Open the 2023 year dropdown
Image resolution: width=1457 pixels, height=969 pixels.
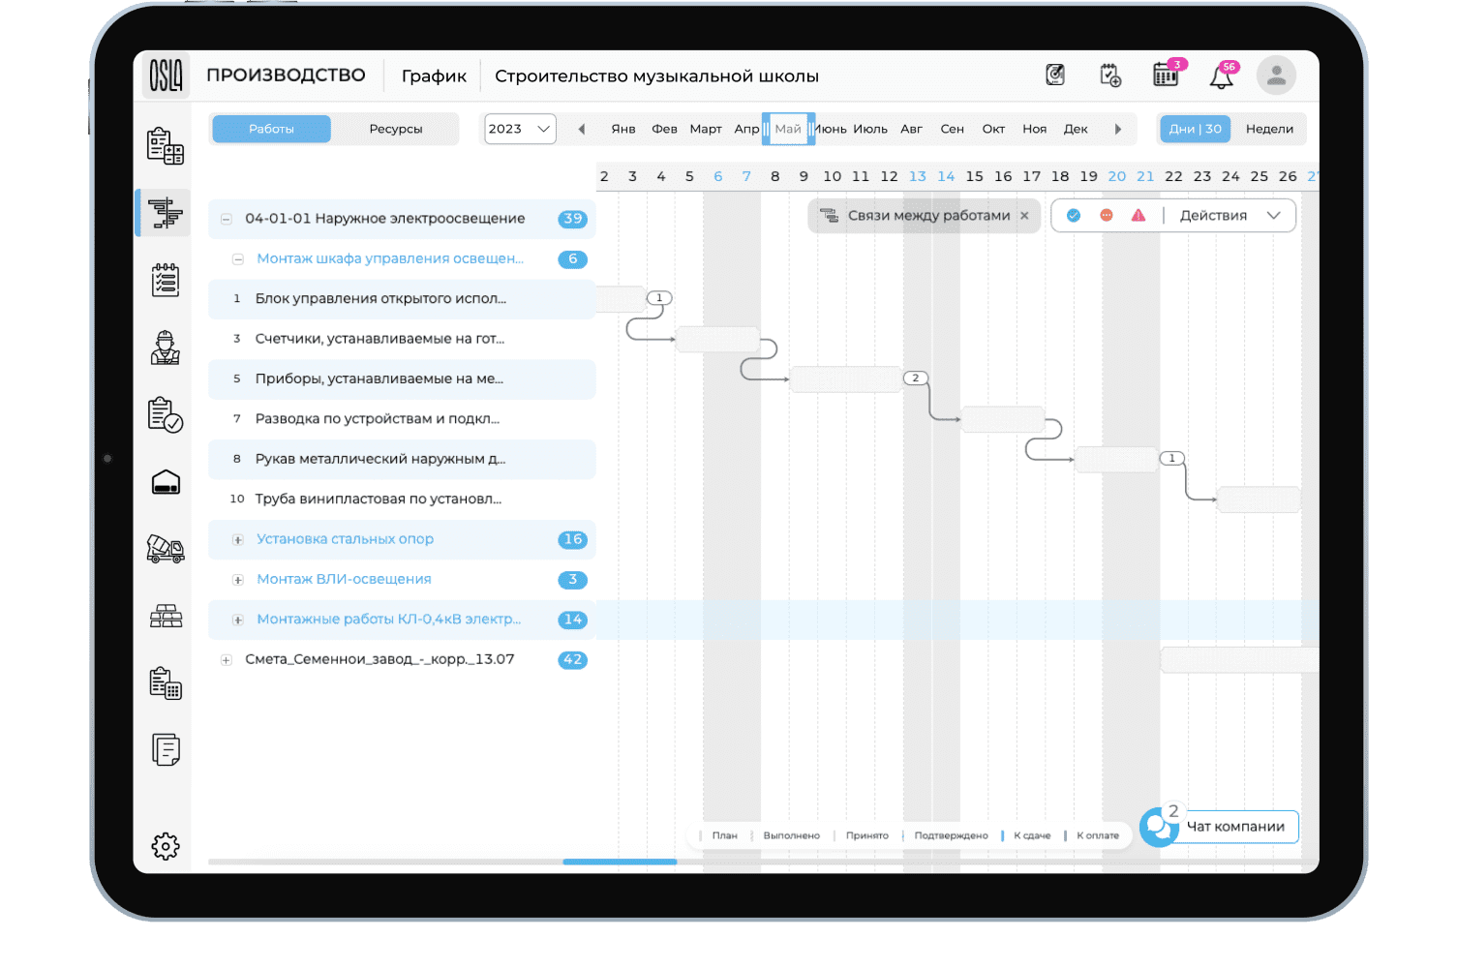[520, 129]
